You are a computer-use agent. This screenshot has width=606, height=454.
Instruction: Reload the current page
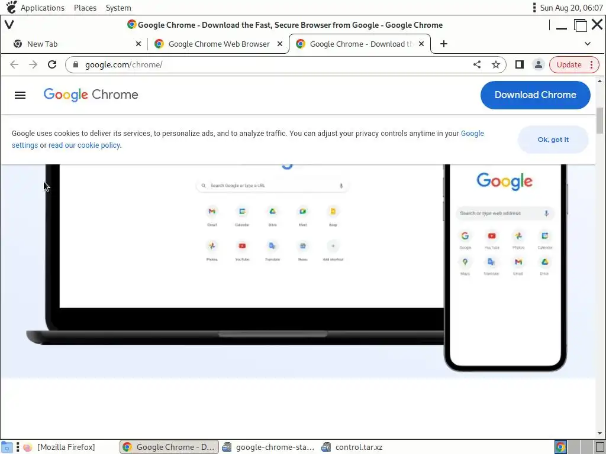[52, 64]
